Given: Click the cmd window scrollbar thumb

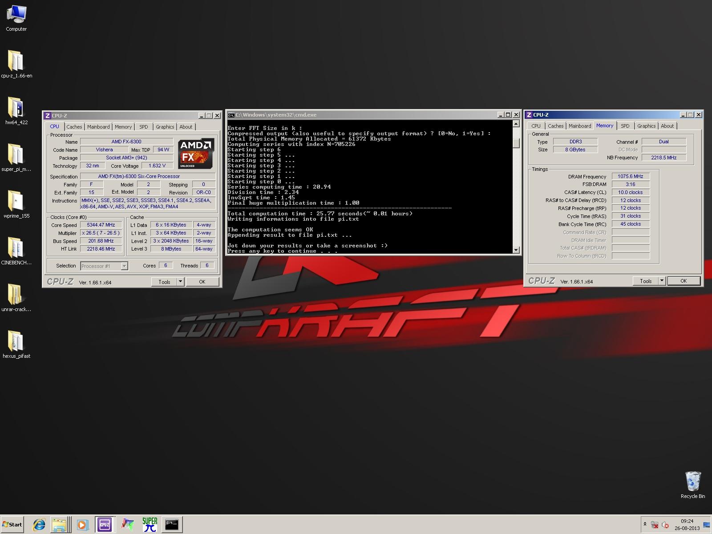Looking at the screenshot, I should tap(516, 143).
